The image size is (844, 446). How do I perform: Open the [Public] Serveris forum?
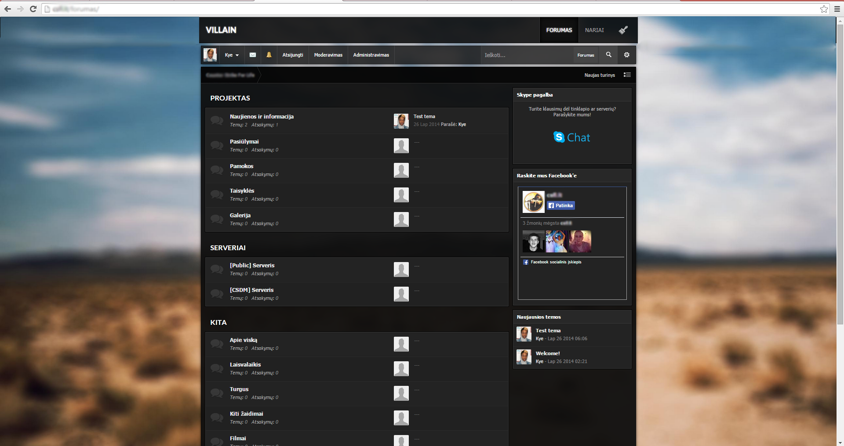point(252,265)
